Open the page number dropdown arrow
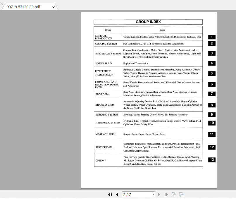The image size is (236, 199). [152, 194]
